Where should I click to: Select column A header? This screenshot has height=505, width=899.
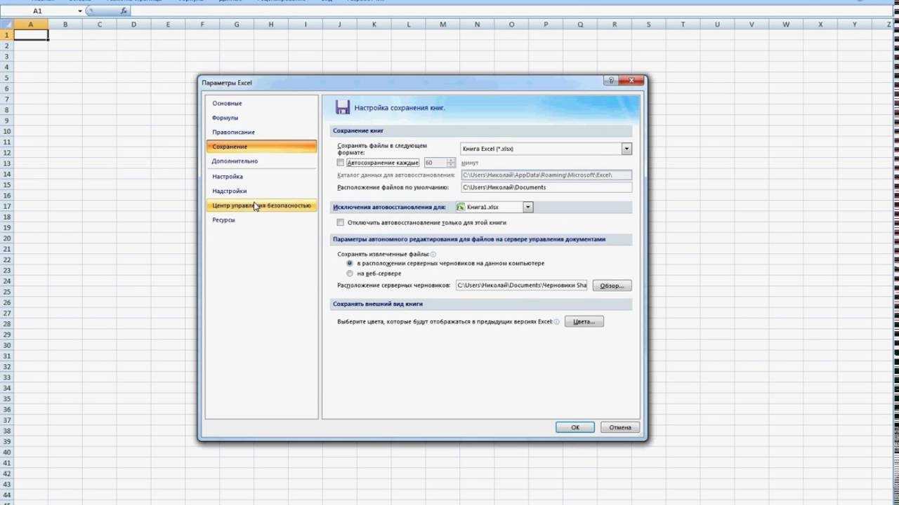click(31, 25)
